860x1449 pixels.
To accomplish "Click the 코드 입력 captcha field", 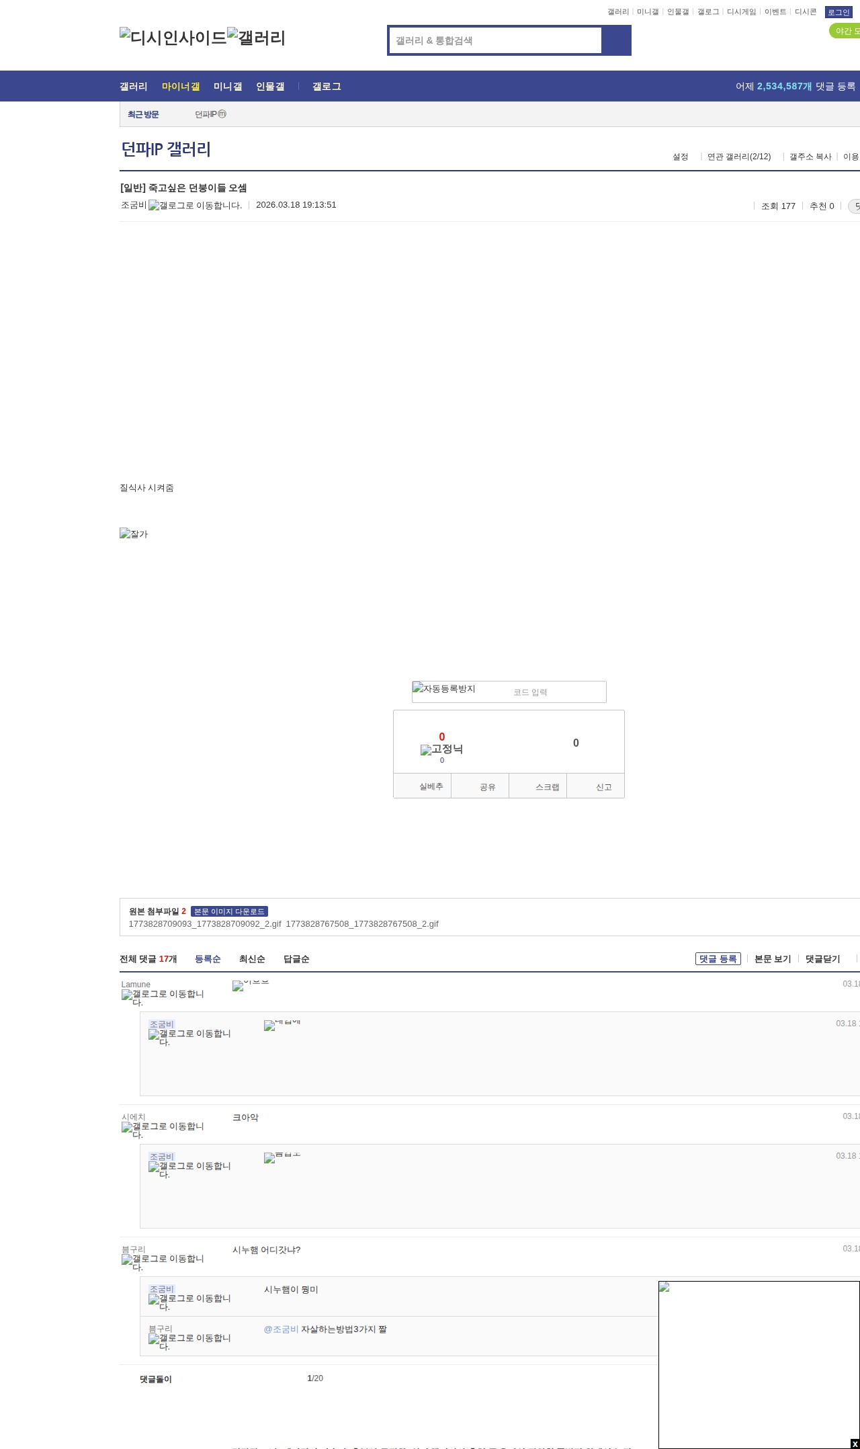I will [557, 692].
